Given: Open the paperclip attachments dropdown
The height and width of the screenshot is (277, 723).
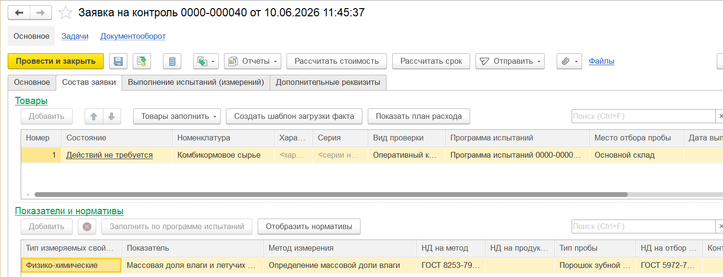Looking at the screenshot, I should click(x=570, y=61).
